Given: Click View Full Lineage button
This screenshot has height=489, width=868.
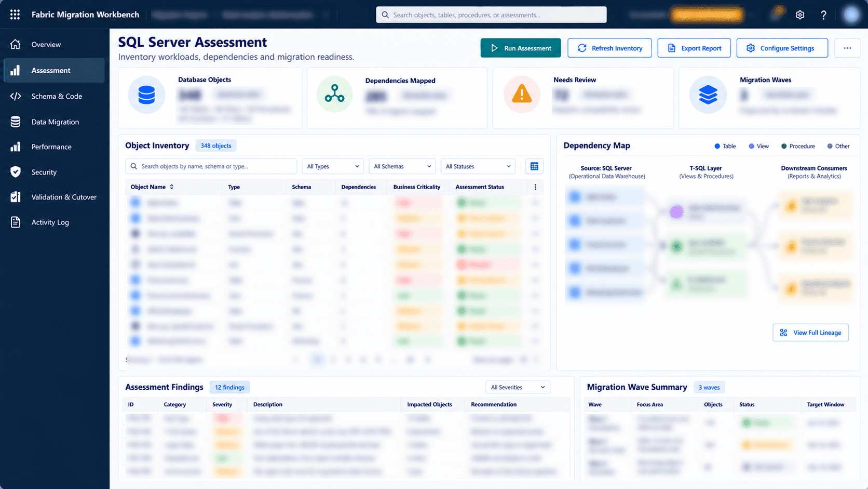Looking at the screenshot, I should (810, 333).
